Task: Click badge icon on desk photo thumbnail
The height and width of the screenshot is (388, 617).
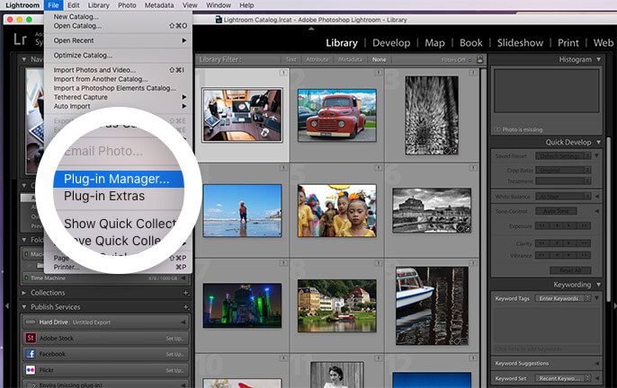Action: tap(283, 73)
